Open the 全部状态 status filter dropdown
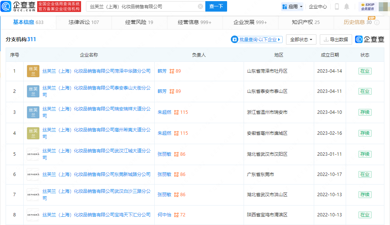 (301, 39)
